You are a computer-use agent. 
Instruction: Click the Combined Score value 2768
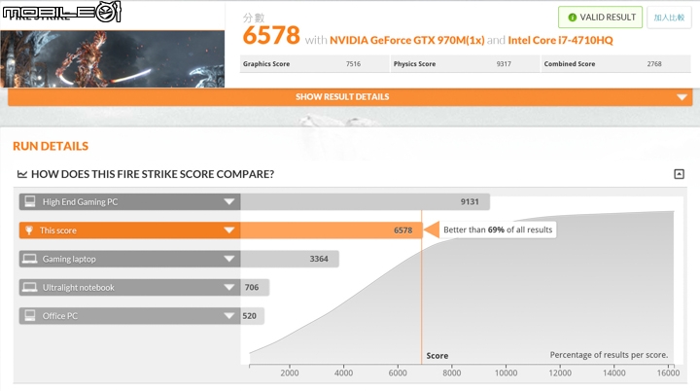[654, 64]
